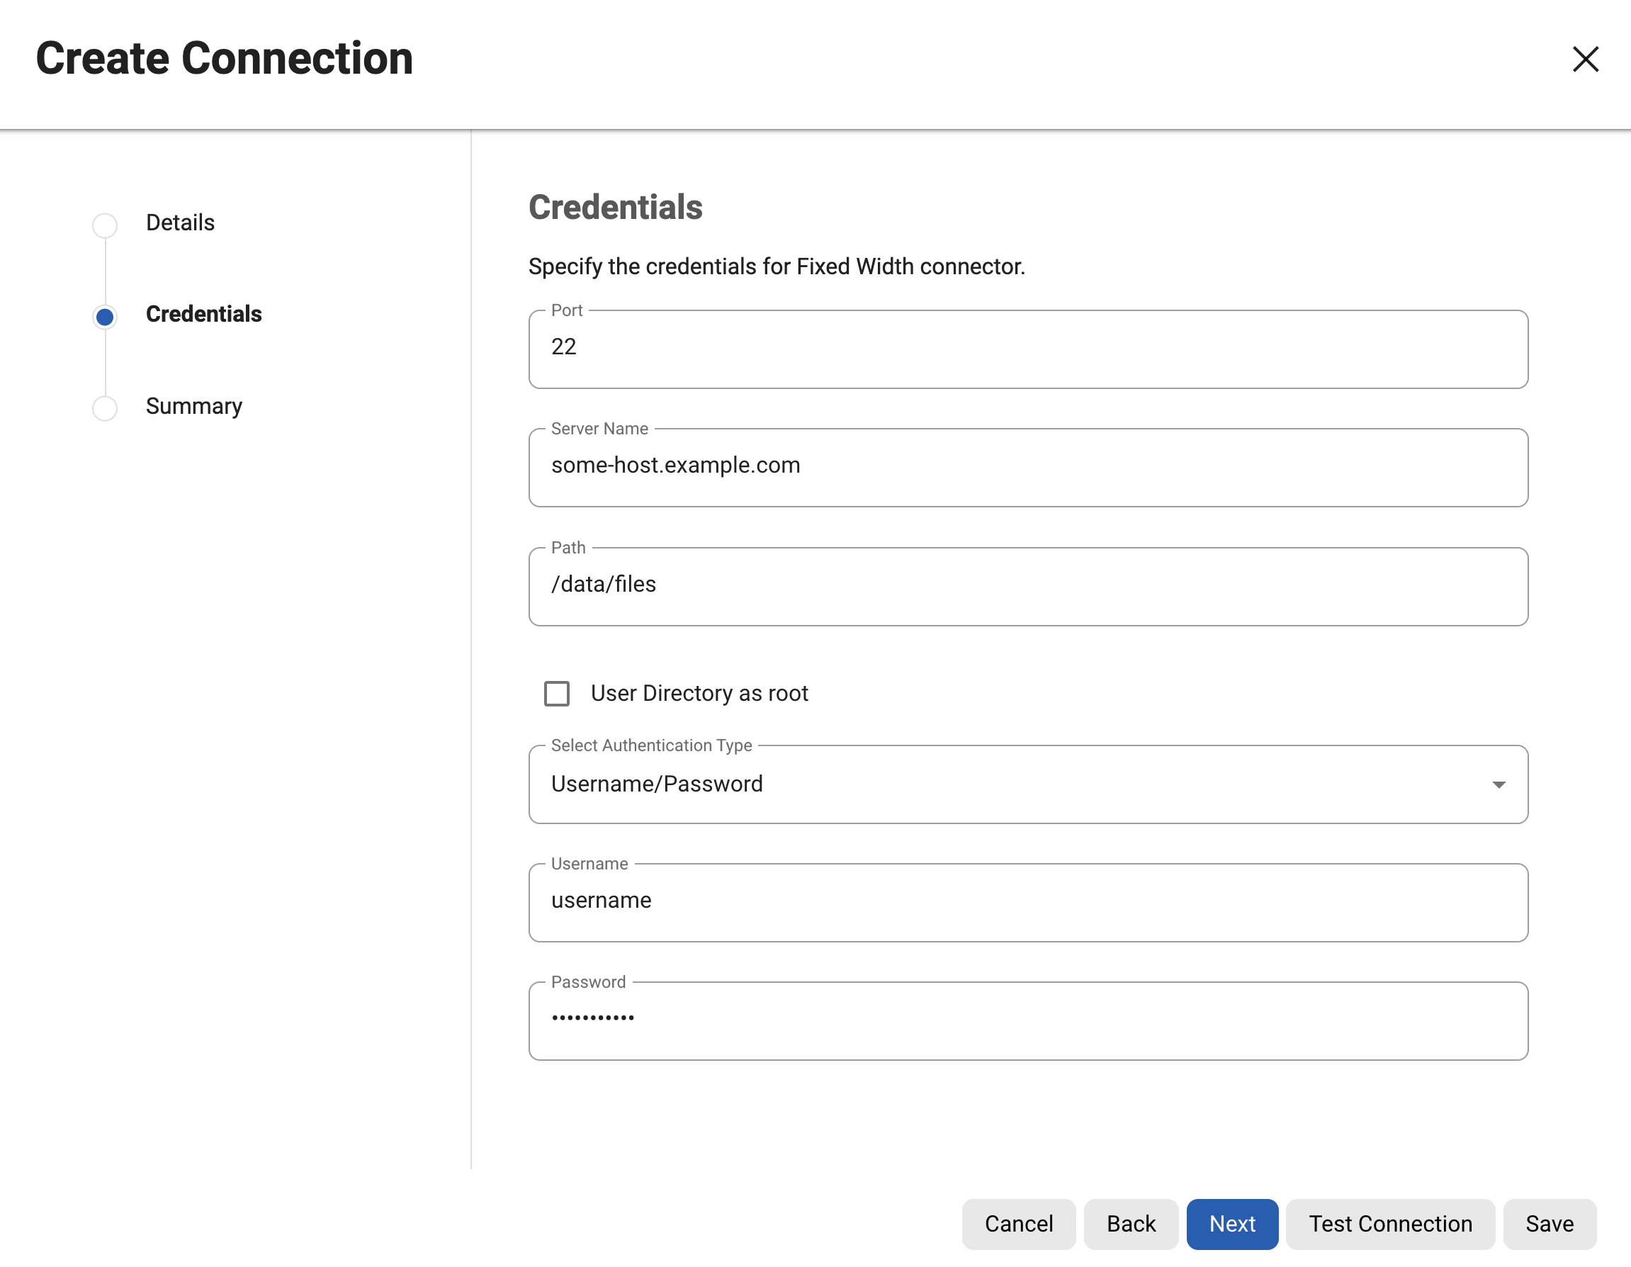Focus the Password field
This screenshot has height=1267, width=1631.
pos(1027,1020)
